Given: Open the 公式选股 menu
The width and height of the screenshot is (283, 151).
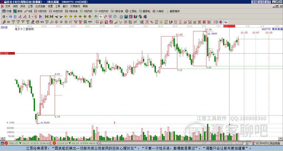Looking at the screenshot, I should [x=40, y=6].
